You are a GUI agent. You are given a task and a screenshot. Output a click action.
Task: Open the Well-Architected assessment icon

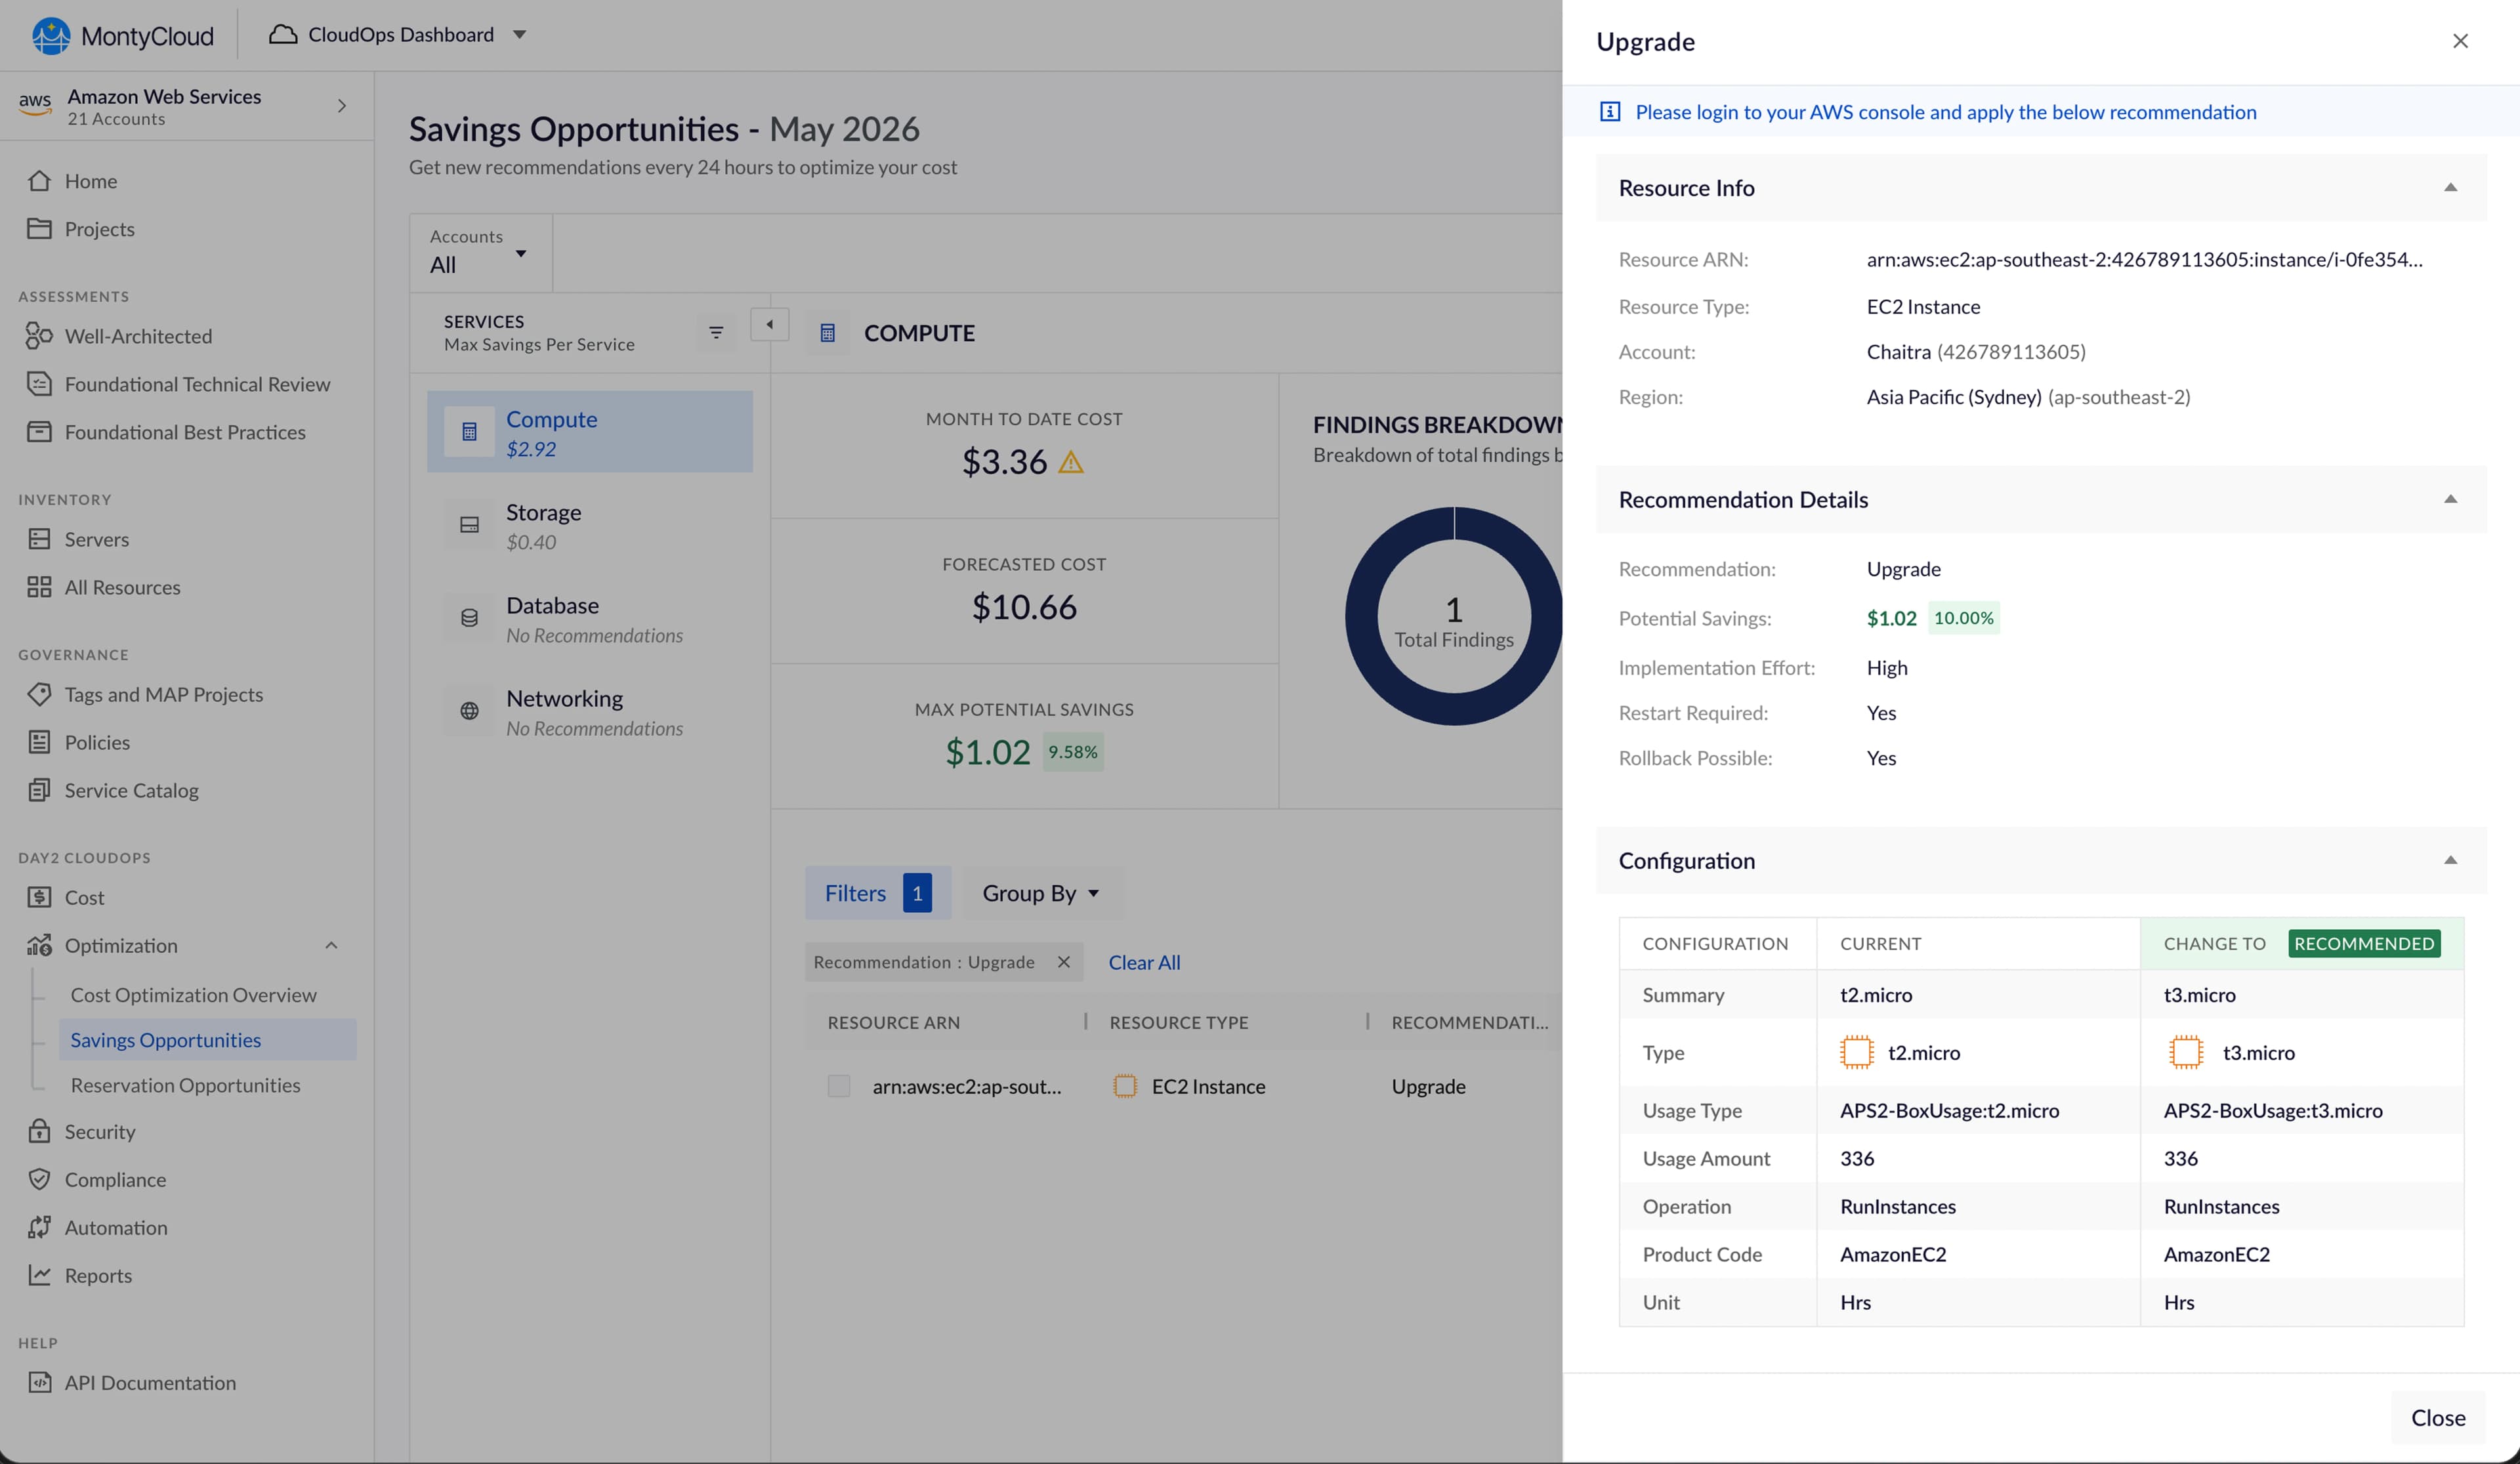(39, 336)
